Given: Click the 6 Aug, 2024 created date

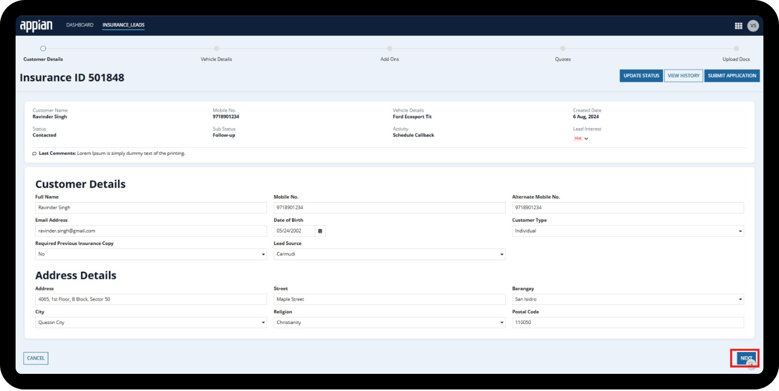Looking at the screenshot, I should [586, 117].
